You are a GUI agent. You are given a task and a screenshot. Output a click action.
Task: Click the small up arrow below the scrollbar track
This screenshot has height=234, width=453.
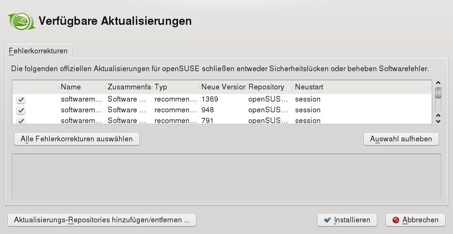coord(438,115)
